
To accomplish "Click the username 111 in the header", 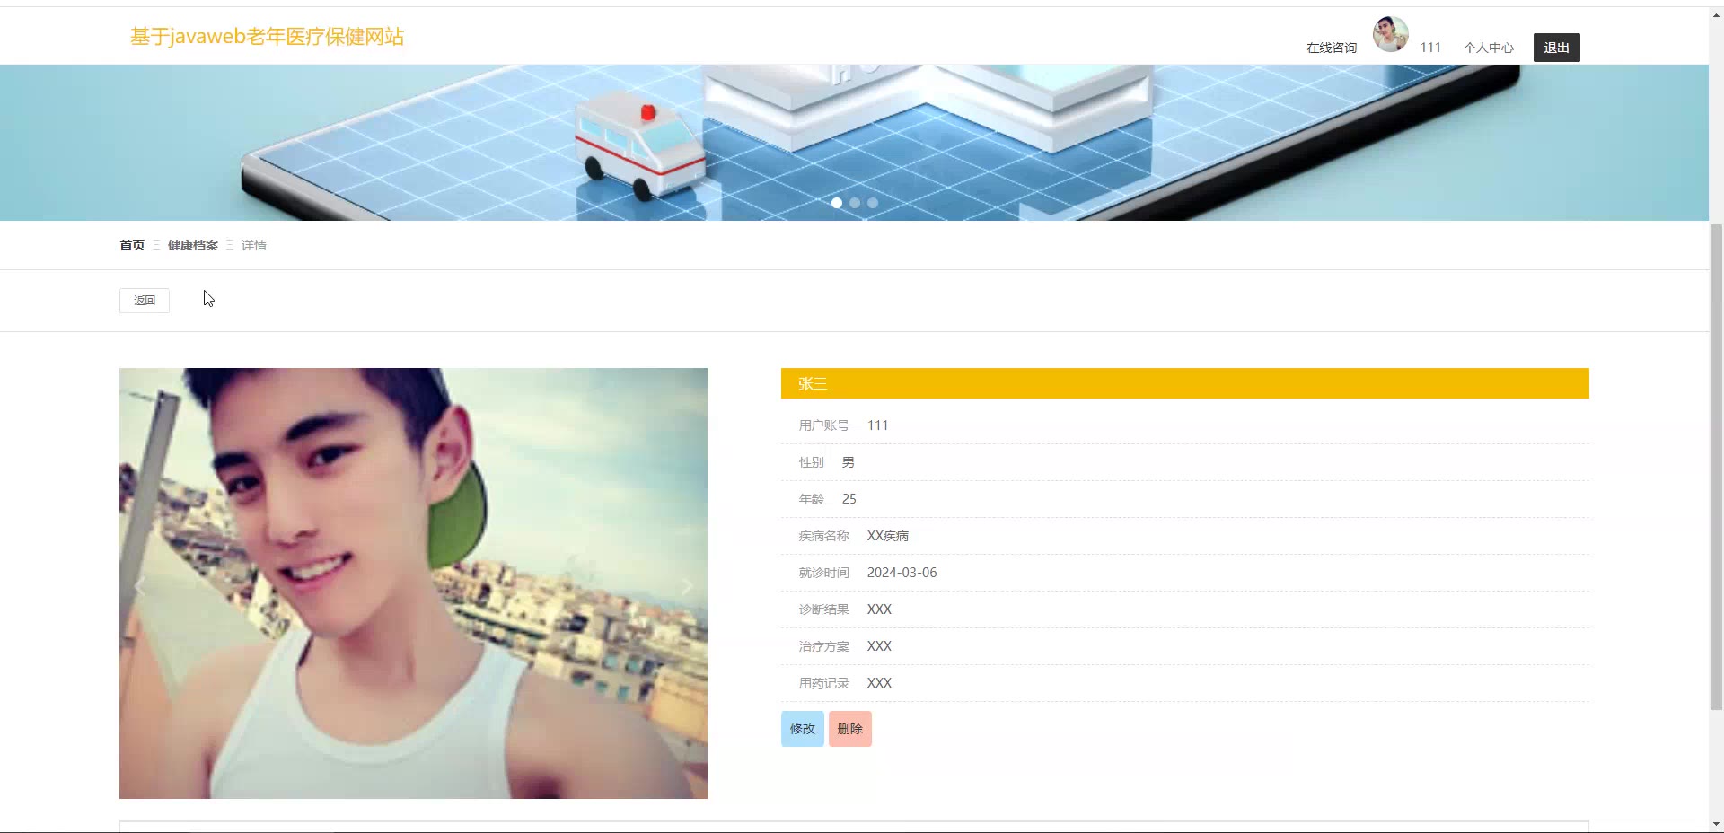I will tap(1430, 48).
